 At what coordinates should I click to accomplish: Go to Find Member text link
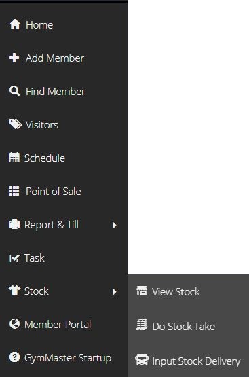(56, 92)
